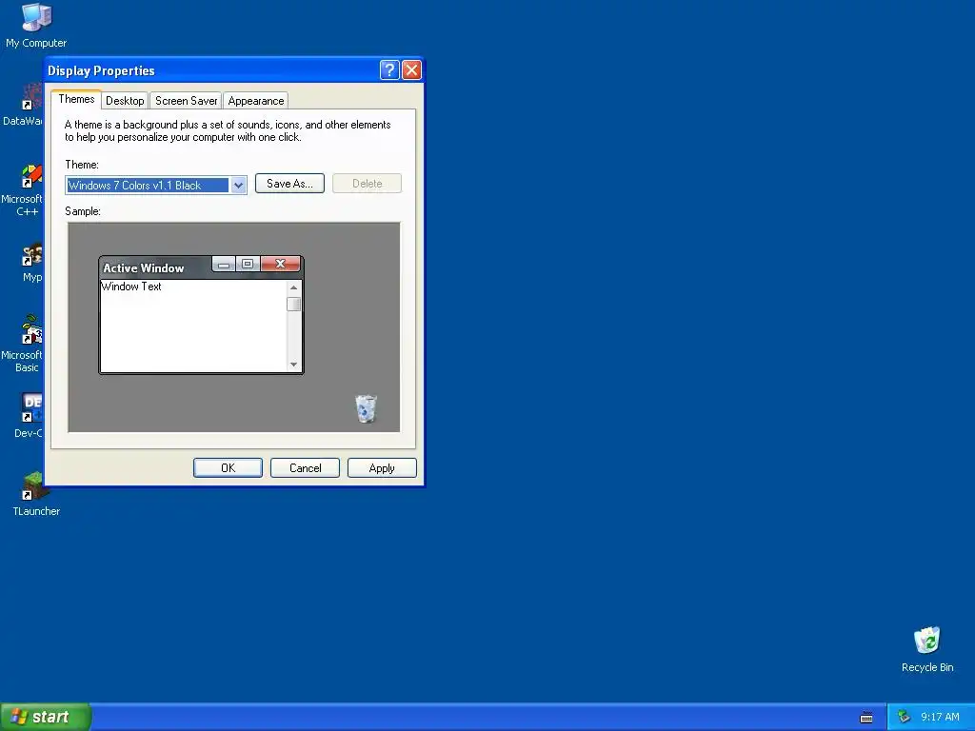Viewport: 975px width, 731px height.
Task: Click the sample window's maximize button
Action: (248, 265)
